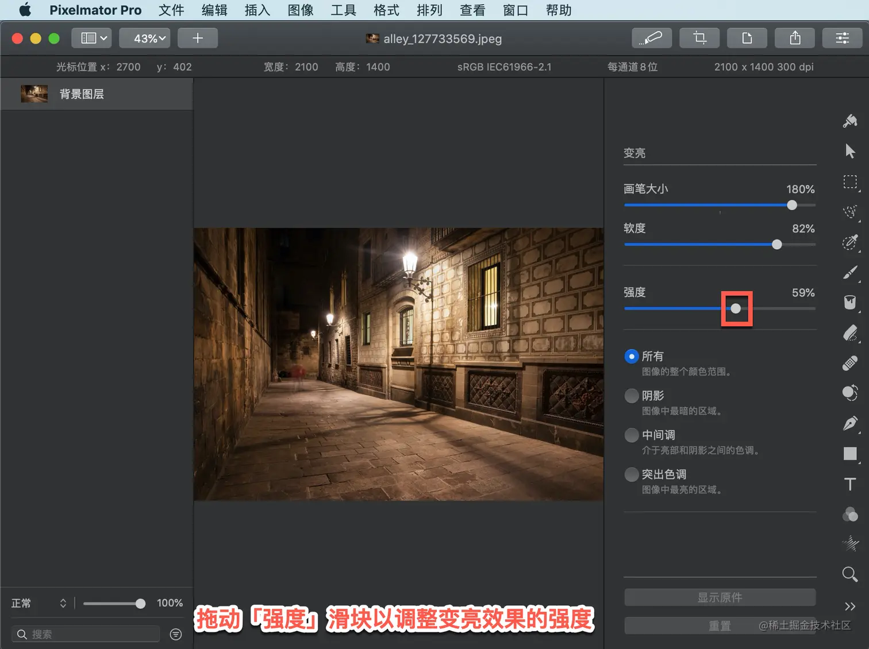Select the 突出色调 radio option
This screenshot has width=869, height=649.
pyautogui.click(x=632, y=474)
